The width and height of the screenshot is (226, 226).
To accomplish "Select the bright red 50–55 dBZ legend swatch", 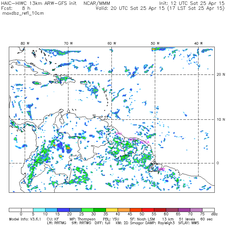I will point(148,210).
